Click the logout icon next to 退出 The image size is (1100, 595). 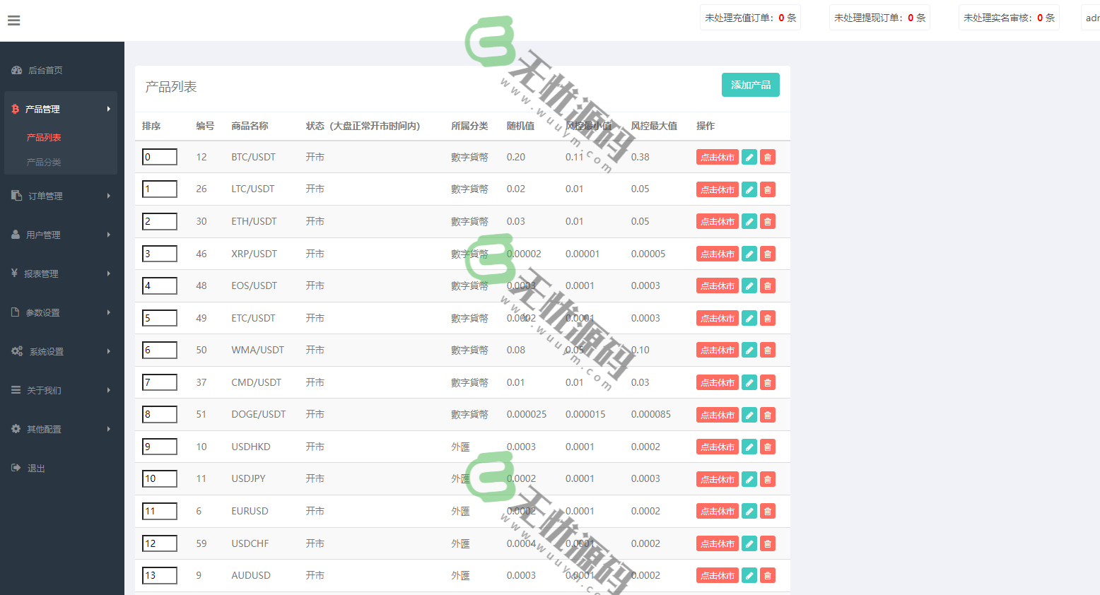pos(16,468)
